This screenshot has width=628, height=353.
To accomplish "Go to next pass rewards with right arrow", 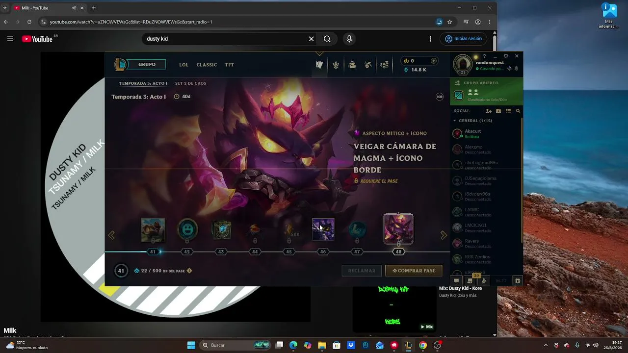I will point(444,235).
